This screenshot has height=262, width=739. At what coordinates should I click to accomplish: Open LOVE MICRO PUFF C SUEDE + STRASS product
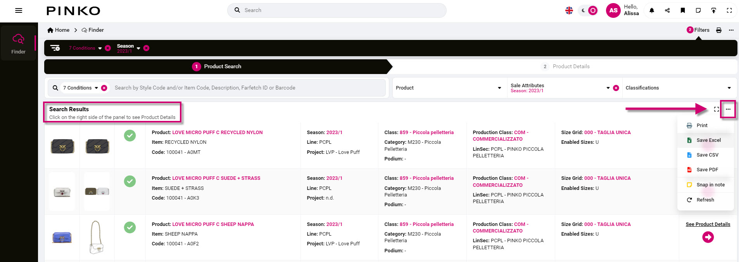tap(216, 178)
